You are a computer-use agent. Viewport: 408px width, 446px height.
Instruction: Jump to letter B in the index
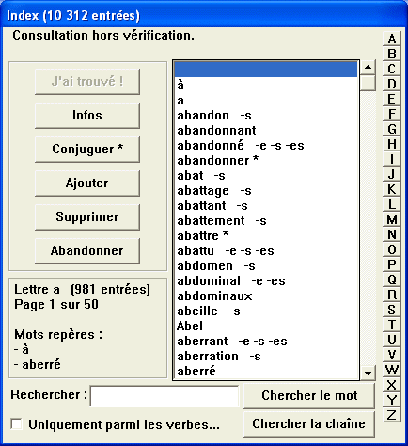391,54
